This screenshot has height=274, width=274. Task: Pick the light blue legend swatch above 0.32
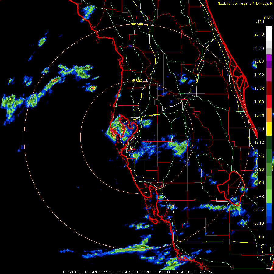click(x=269, y=206)
